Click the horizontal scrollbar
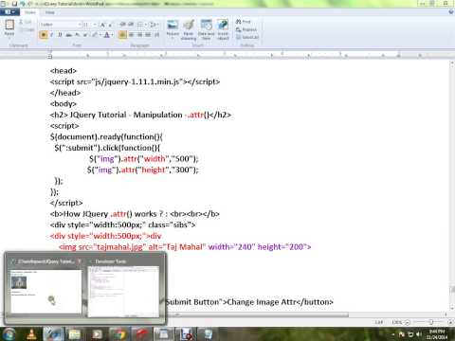 [258, 314]
